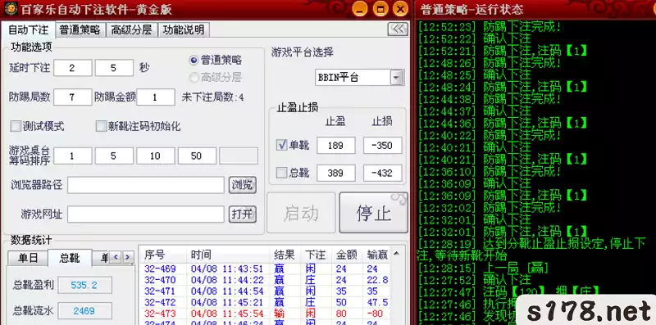Click log line [12:52:22] 确认下注
The image size is (656, 325).
(x=475, y=38)
